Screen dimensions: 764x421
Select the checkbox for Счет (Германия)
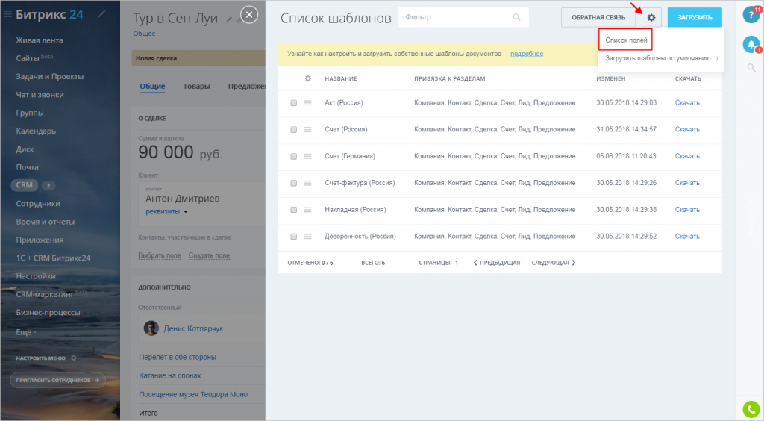(293, 157)
